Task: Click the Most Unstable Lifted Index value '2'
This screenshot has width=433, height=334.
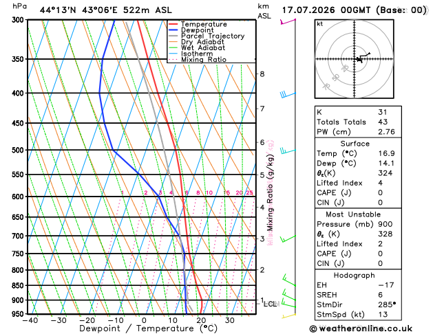Action: click(x=380, y=244)
